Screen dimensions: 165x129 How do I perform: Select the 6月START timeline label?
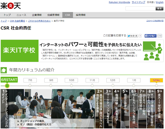coord(9,80)
